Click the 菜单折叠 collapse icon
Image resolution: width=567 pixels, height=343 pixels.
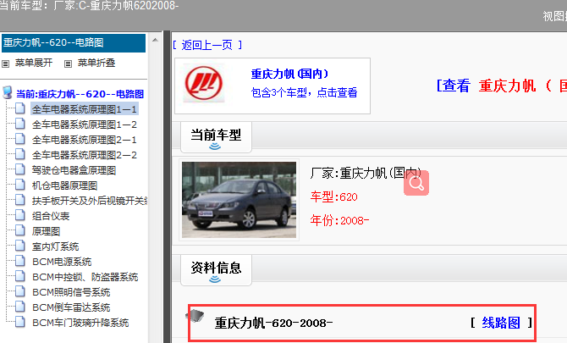(68, 64)
